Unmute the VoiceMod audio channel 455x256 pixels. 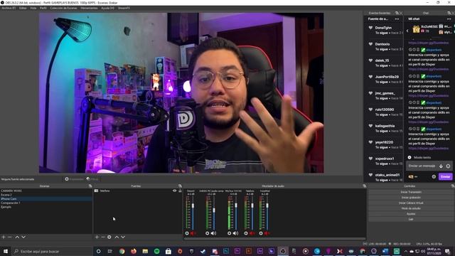click(x=267, y=233)
